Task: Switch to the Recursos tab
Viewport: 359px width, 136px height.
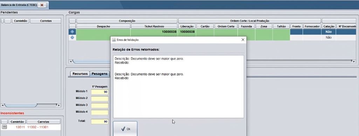Action: tap(80, 74)
